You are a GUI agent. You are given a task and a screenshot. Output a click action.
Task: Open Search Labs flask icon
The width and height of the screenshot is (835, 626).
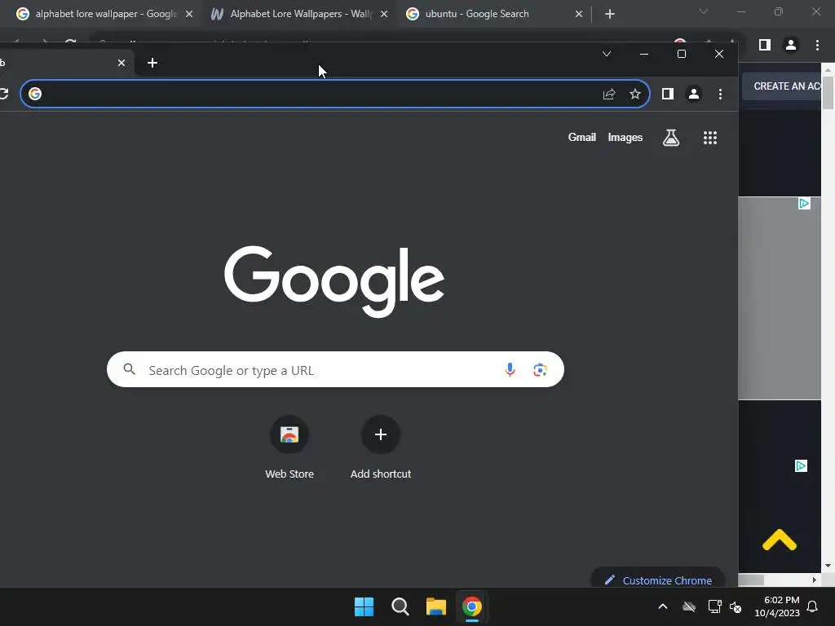[x=671, y=138]
